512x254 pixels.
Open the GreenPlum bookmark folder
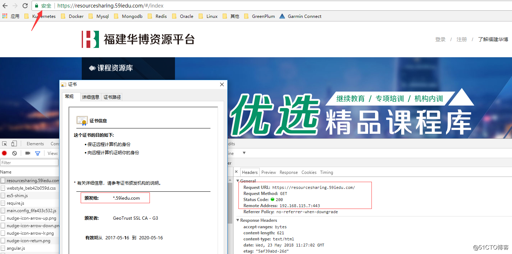pyautogui.click(x=259, y=16)
